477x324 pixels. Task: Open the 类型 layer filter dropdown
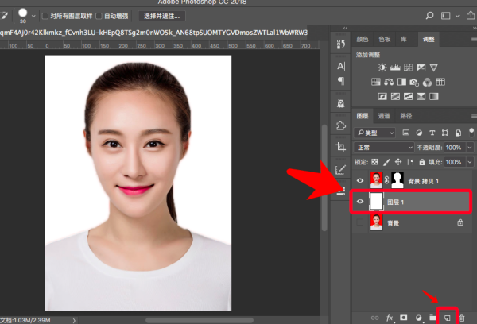[x=374, y=133]
